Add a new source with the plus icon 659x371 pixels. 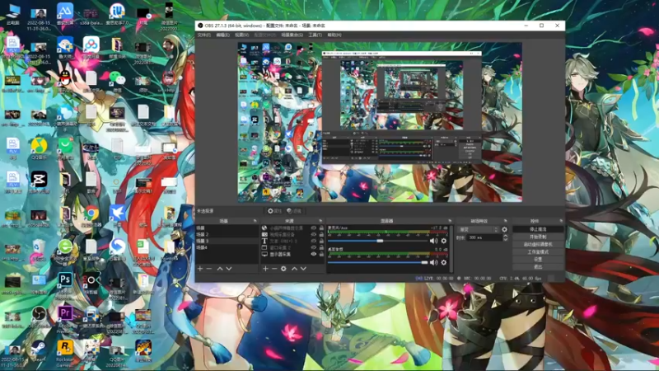coord(265,268)
